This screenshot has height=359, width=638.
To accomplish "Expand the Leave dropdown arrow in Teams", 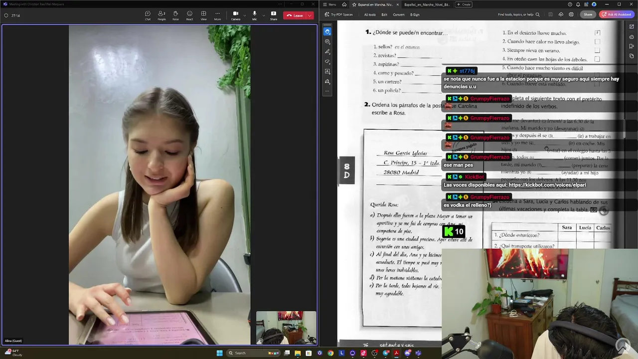I will (310, 15).
